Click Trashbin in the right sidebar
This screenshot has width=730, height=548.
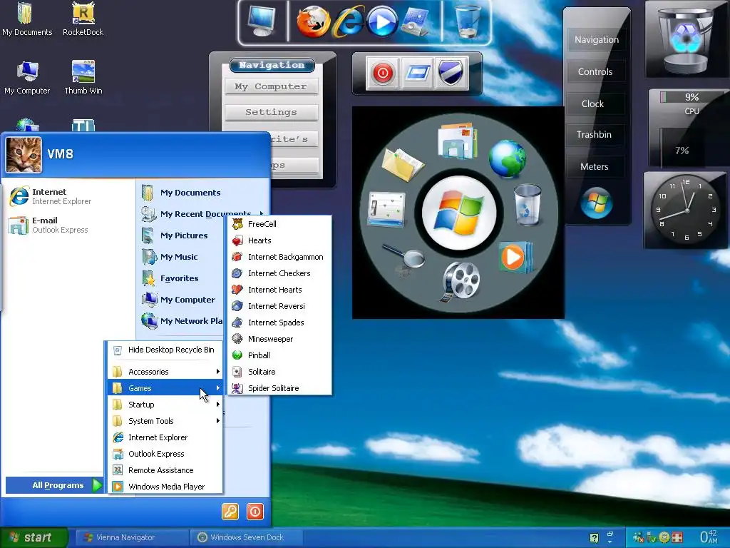pyautogui.click(x=595, y=135)
